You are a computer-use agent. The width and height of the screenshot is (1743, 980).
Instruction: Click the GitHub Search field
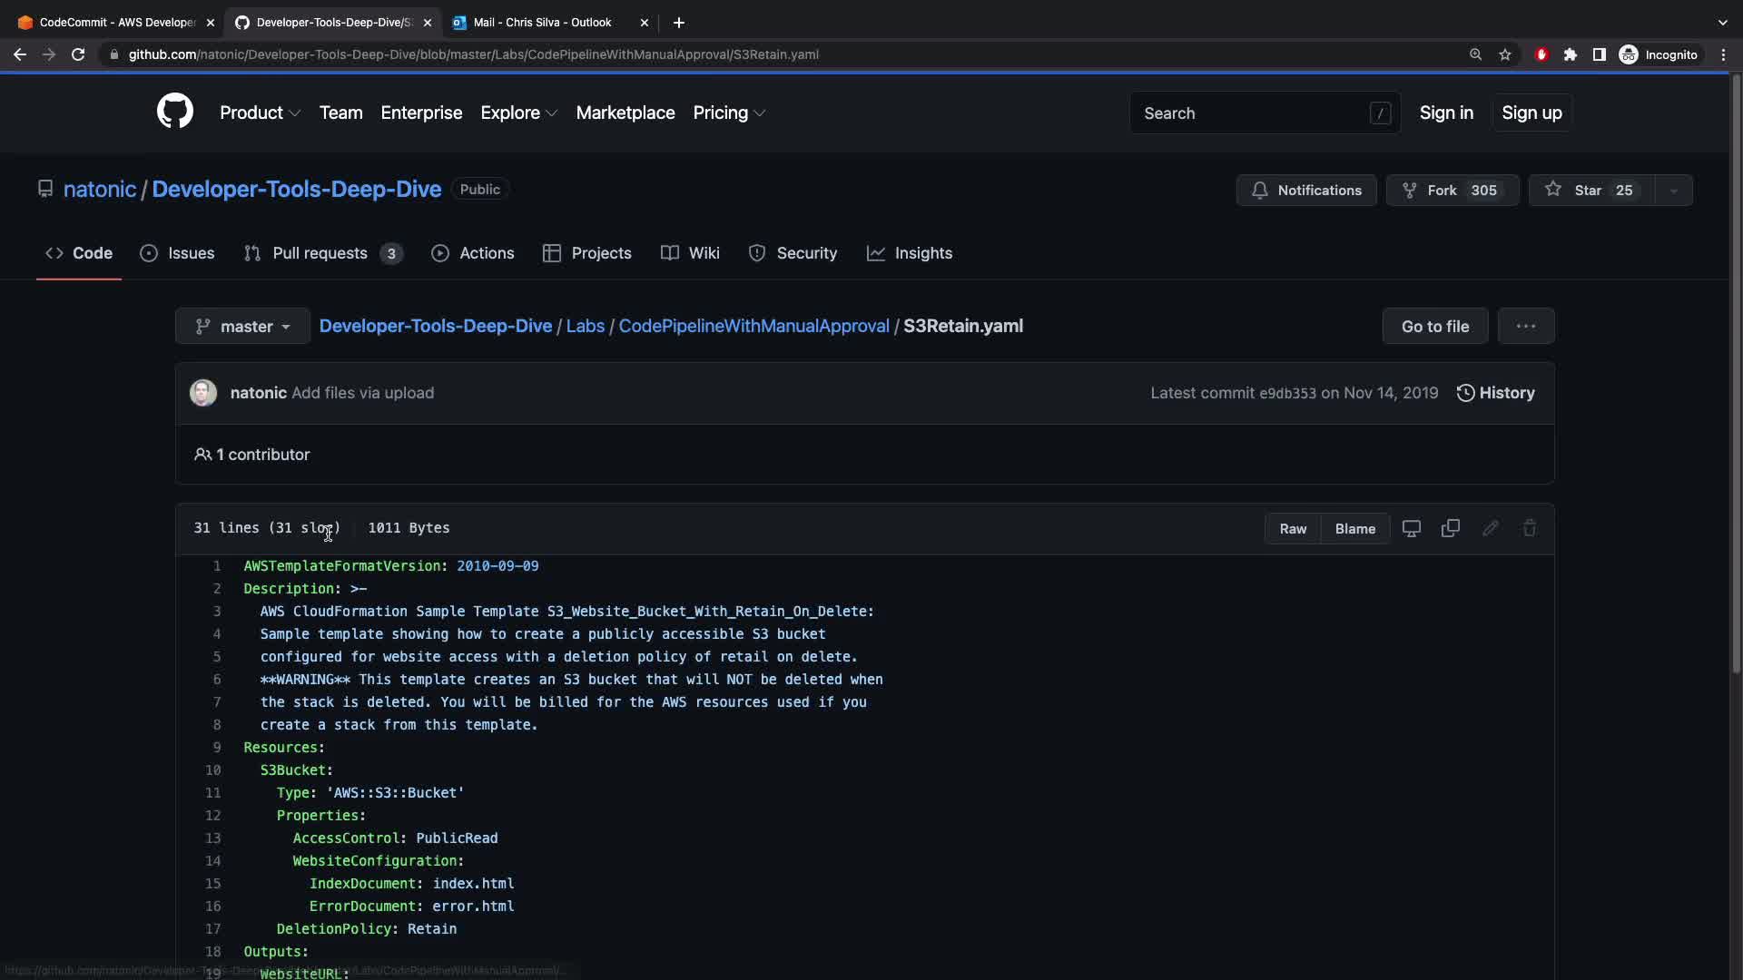[x=1253, y=113]
